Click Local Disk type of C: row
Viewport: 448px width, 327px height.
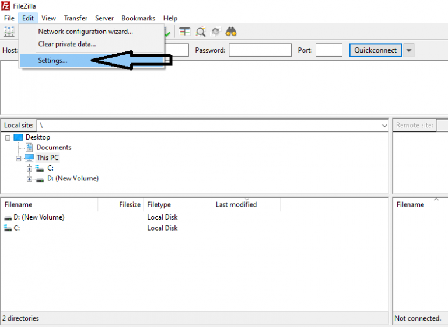(162, 228)
